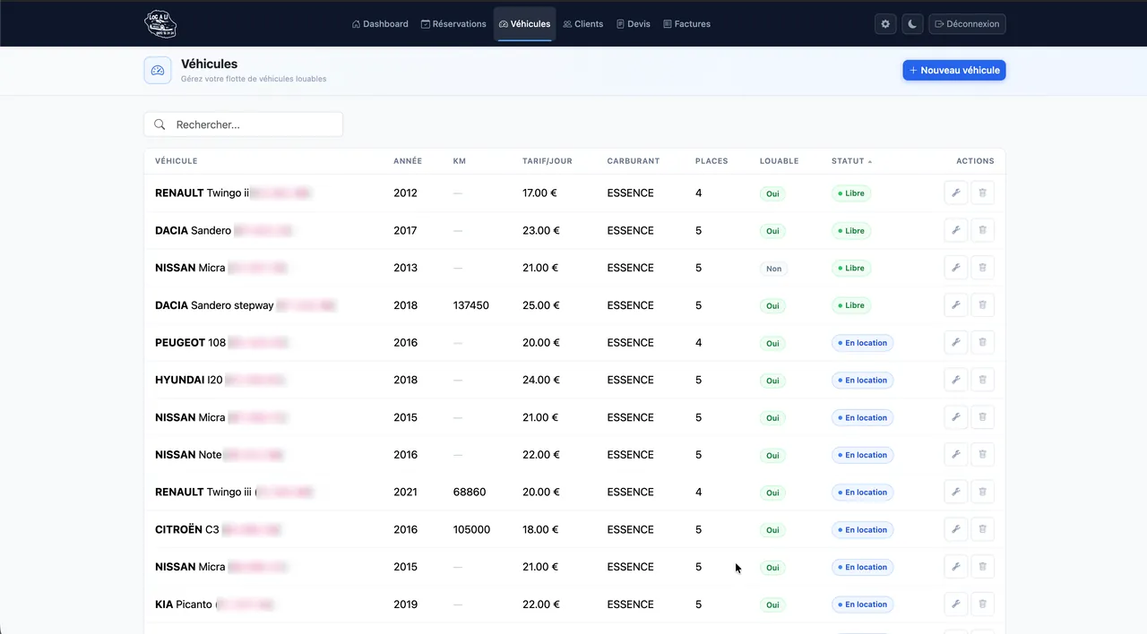
Task: Open the settings gear icon
Action: coord(885,24)
